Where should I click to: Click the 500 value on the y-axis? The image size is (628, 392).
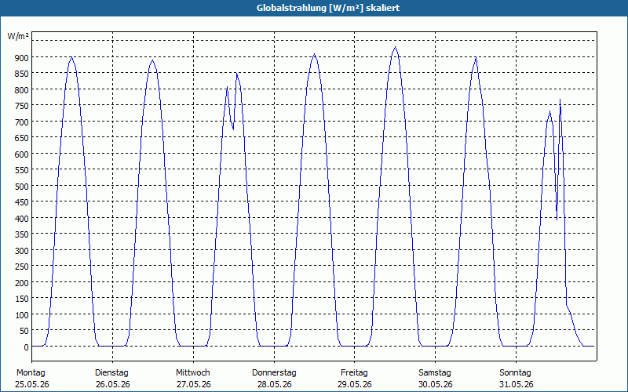pyautogui.click(x=22, y=187)
